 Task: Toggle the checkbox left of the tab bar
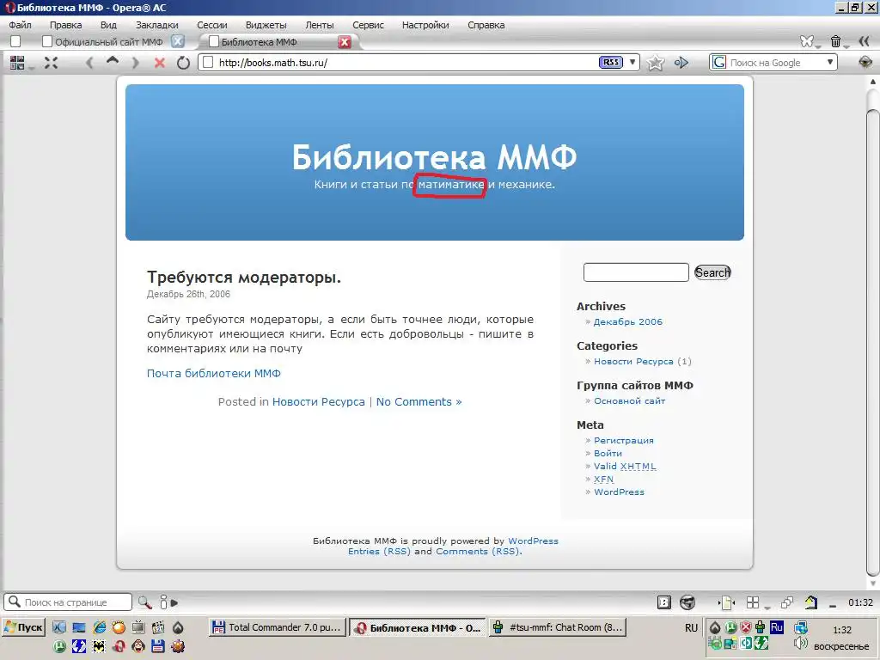coord(15,41)
